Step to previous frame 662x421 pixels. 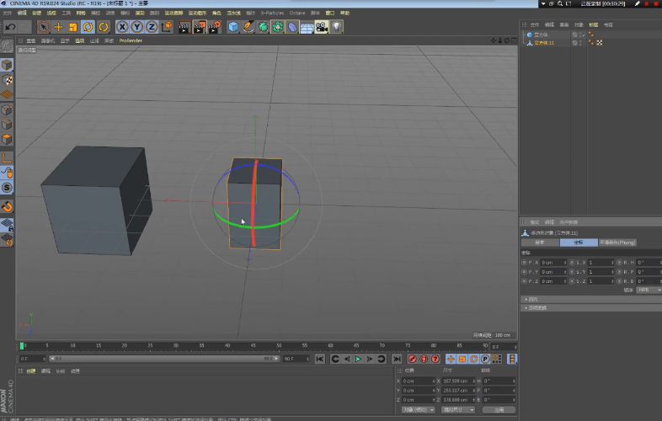click(347, 359)
